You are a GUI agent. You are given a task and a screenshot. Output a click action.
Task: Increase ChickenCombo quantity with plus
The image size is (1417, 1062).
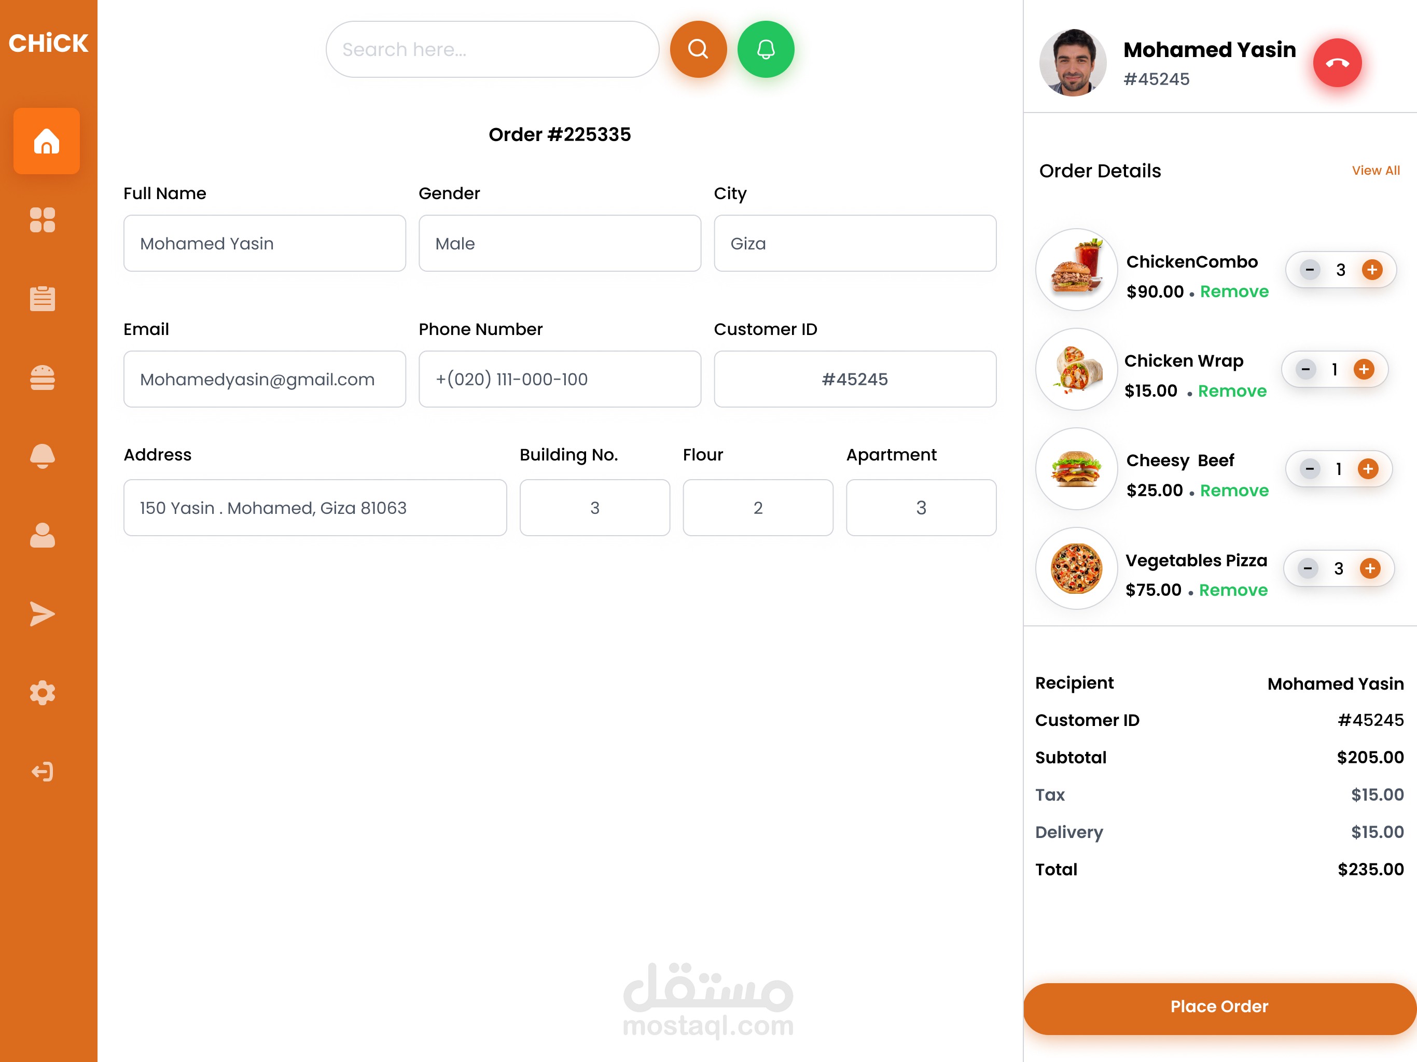1371,270
